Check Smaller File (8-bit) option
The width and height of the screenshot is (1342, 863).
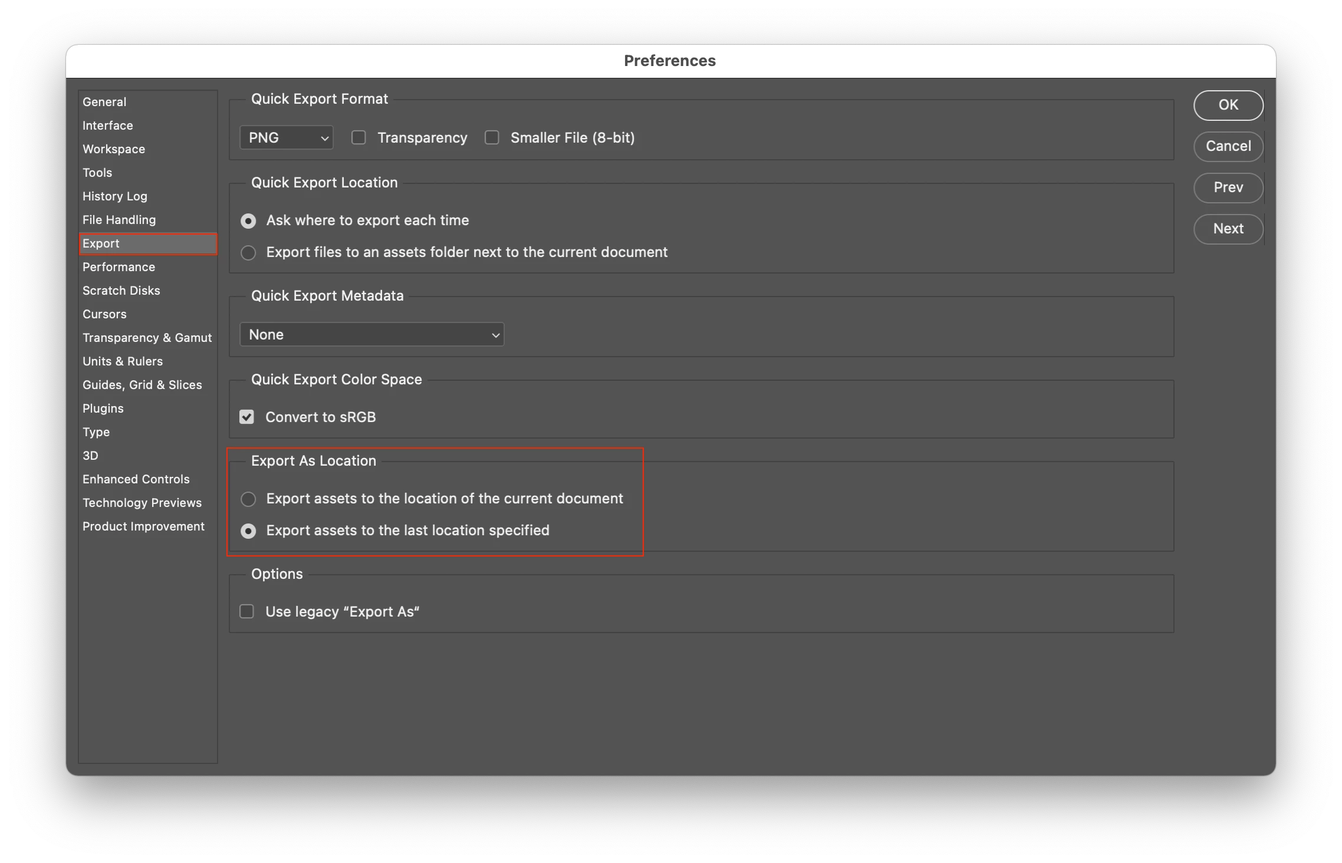tap(492, 138)
